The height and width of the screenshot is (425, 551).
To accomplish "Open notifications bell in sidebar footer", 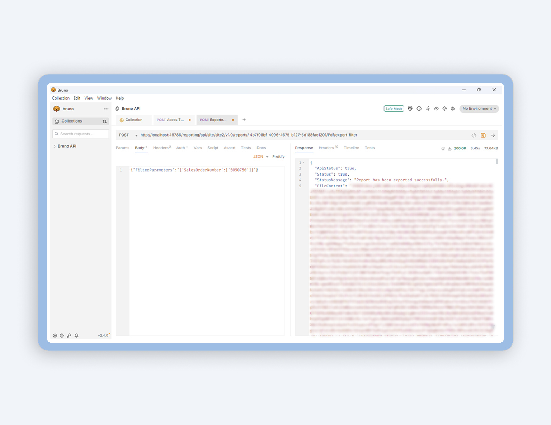I will (x=76, y=335).
